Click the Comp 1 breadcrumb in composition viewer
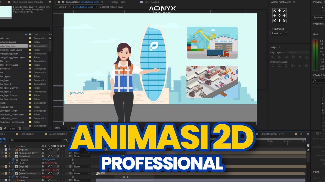 [62, 7]
